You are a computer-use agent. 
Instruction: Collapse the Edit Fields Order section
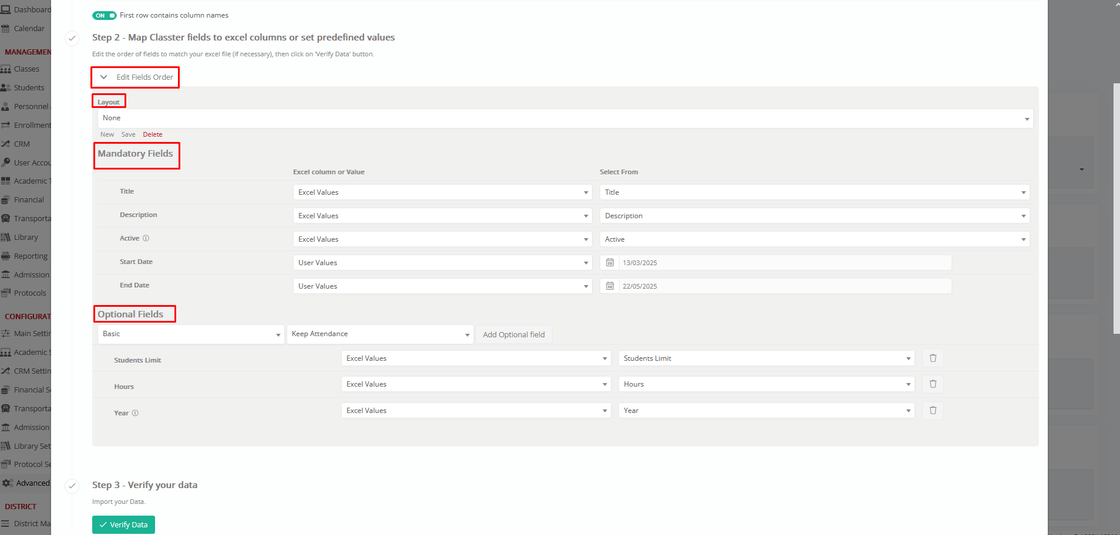pyautogui.click(x=104, y=77)
